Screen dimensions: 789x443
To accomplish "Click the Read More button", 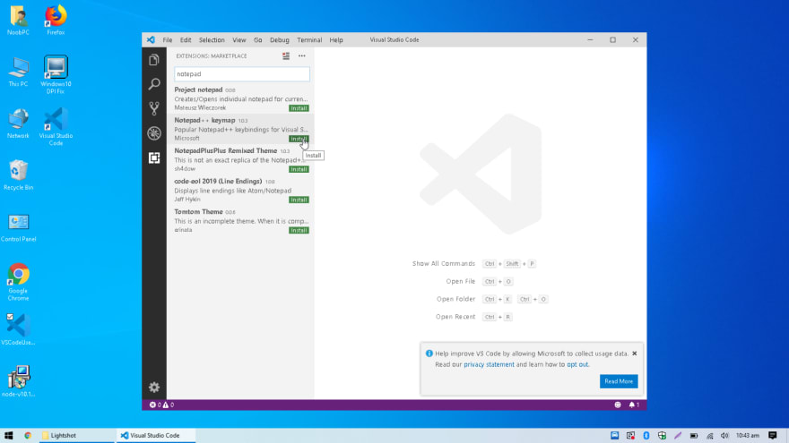I will (619, 381).
